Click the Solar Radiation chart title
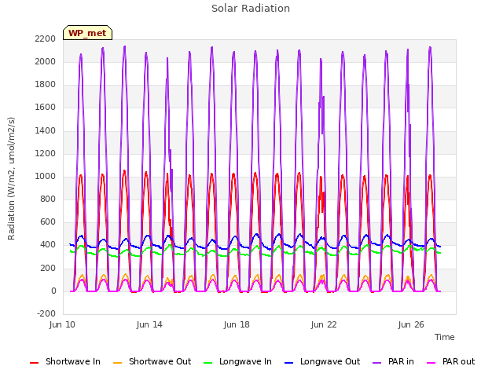The width and height of the screenshot is (503, 377). pos(251,9)
